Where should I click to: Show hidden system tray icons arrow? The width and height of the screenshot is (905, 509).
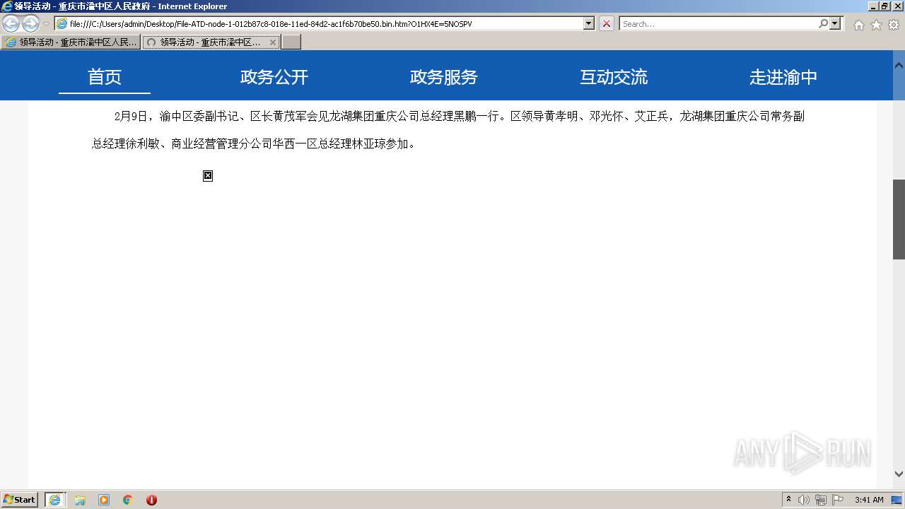789,500
